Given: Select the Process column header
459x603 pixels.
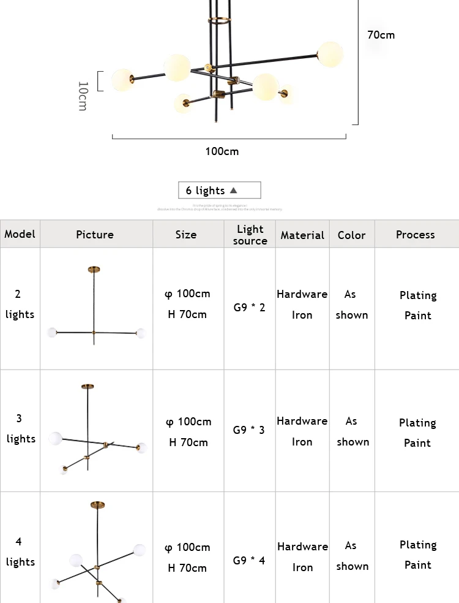Looking at the screenshot, I should 417,234.
